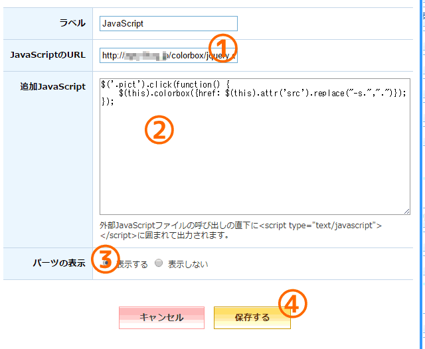The image size is (425, 349).
Task: Select the 表示しない radio button
Action: [x=159, y=263]
